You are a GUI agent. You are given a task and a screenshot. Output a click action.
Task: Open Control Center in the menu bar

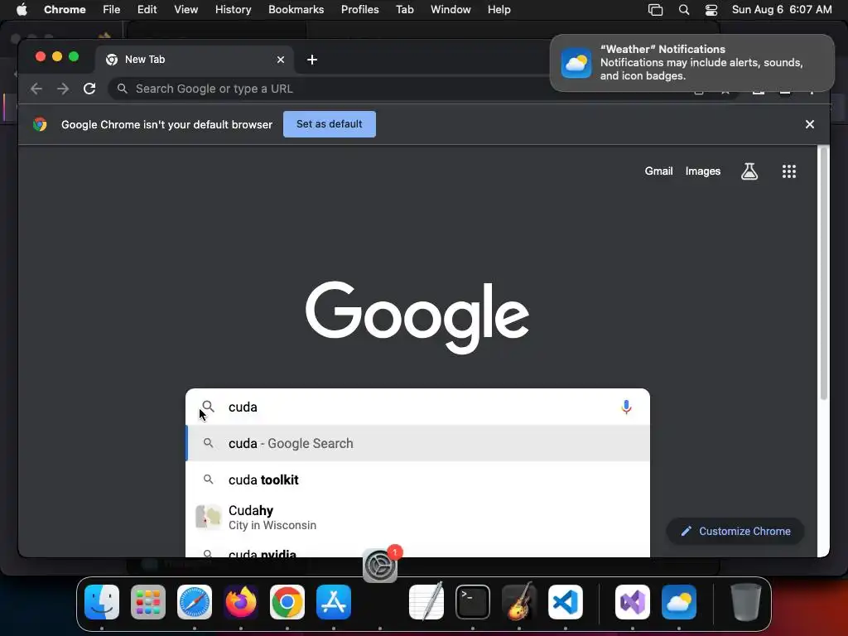coord(711,10)
